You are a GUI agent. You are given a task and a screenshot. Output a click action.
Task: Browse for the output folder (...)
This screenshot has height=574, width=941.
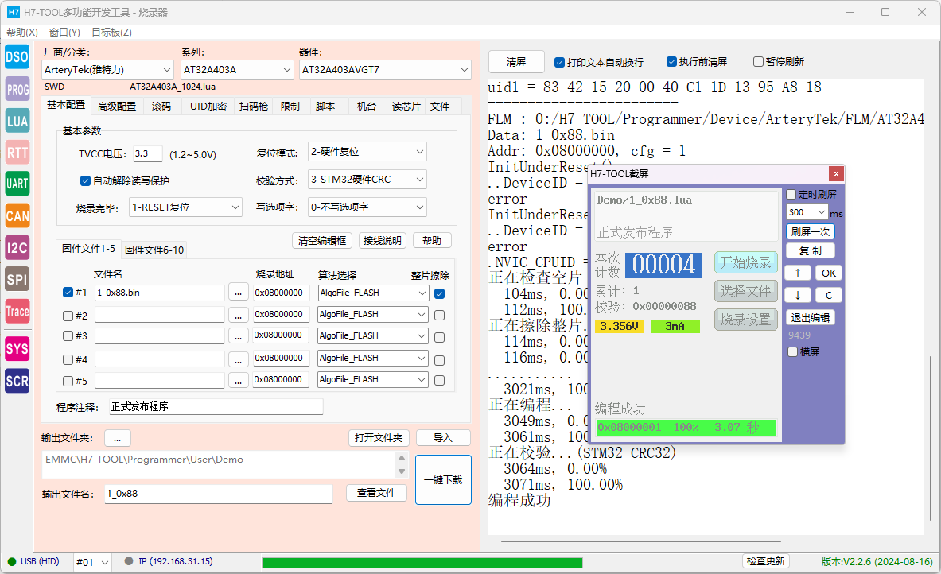tap(118, 438)
